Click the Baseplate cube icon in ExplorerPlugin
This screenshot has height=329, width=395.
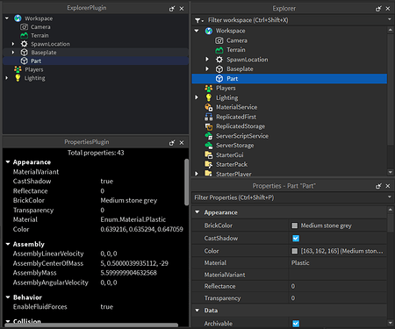click(24, 53)
